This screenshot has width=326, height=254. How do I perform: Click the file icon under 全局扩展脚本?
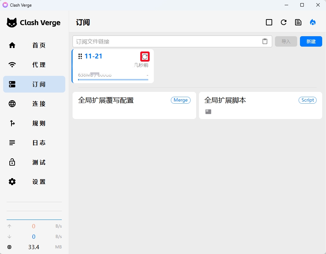pos(208,112)
